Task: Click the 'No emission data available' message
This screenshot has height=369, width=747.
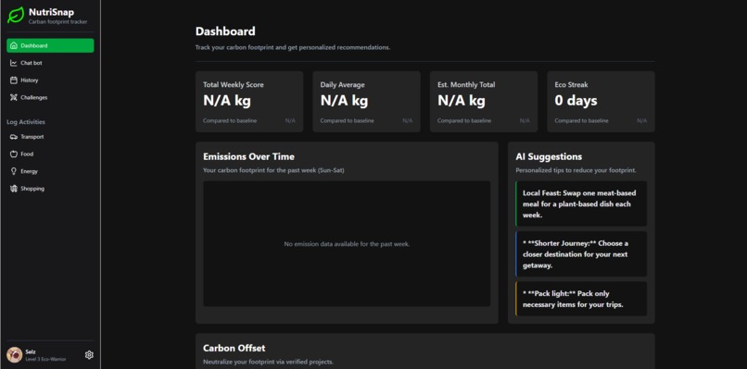Action: tap(347, 244)
